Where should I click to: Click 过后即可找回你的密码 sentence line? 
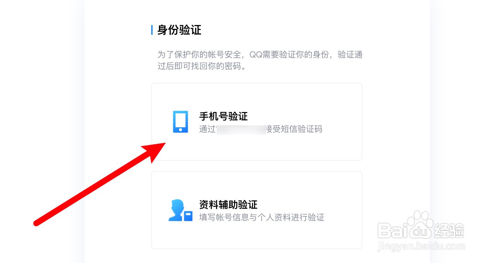202,66
